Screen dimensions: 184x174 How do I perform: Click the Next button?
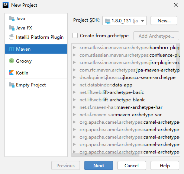click(x=99, y=165)
